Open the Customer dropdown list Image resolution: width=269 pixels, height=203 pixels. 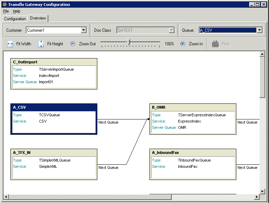tap(83, 30)
